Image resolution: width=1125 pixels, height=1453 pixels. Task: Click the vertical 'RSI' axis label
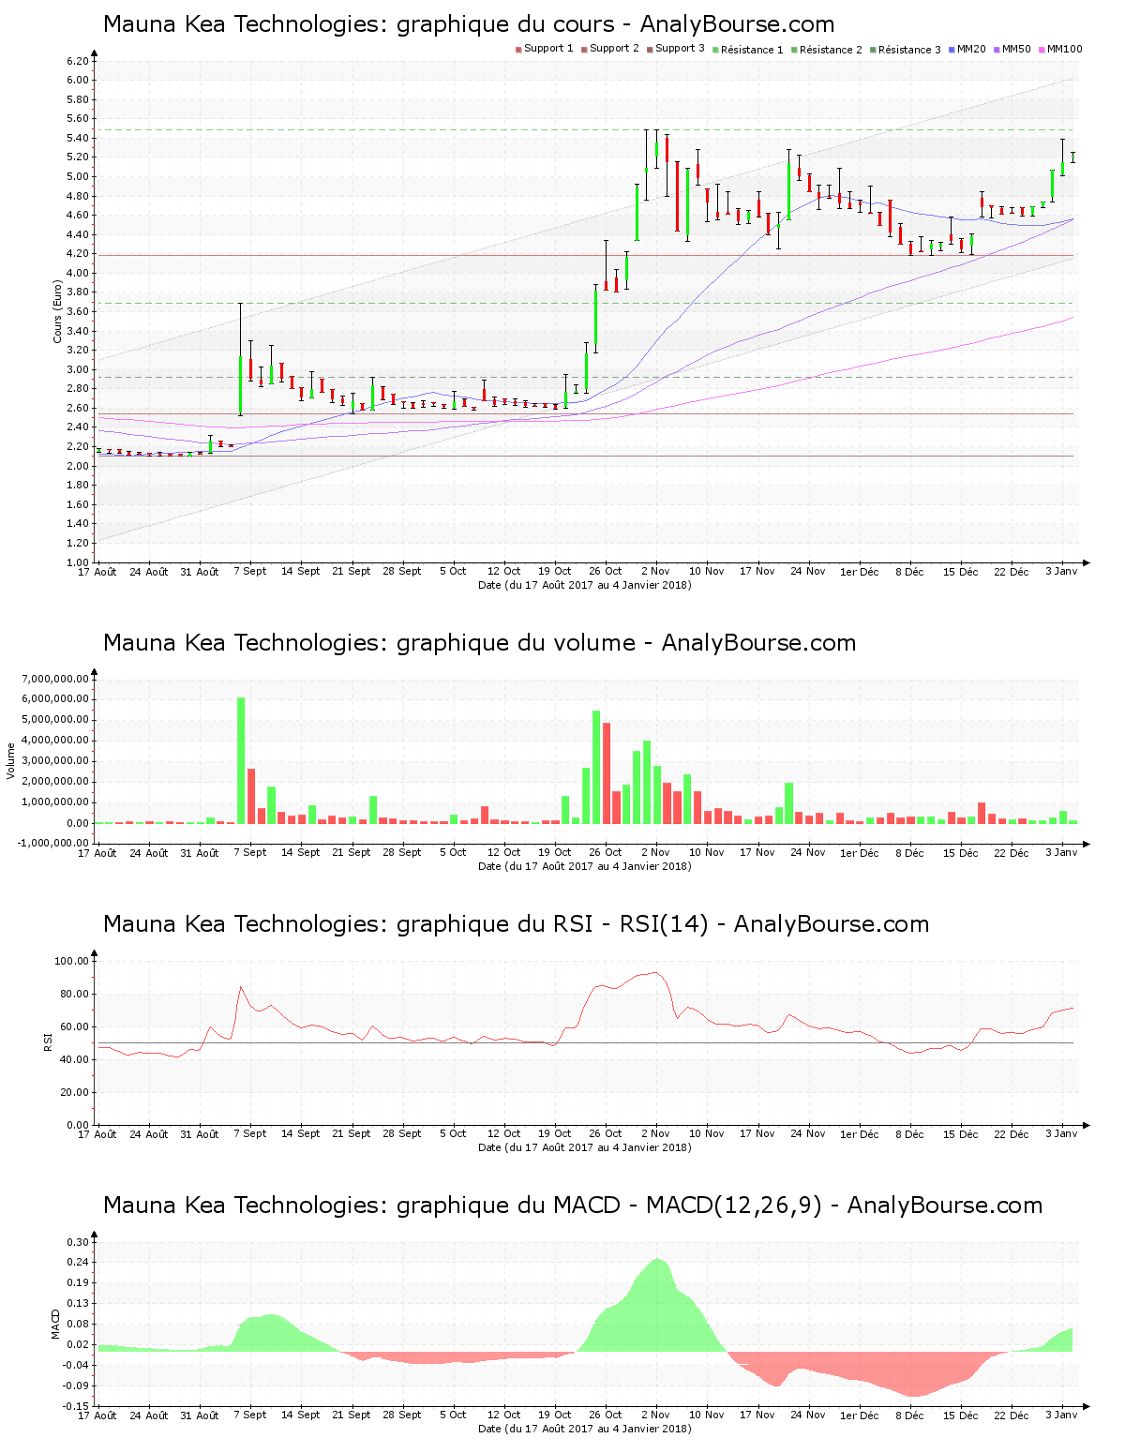coord(48,1041)
